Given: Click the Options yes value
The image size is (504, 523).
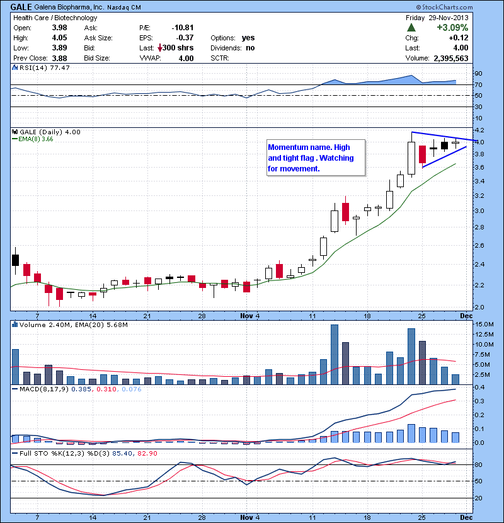Looking at the screenshot, I should click(248, 38).
